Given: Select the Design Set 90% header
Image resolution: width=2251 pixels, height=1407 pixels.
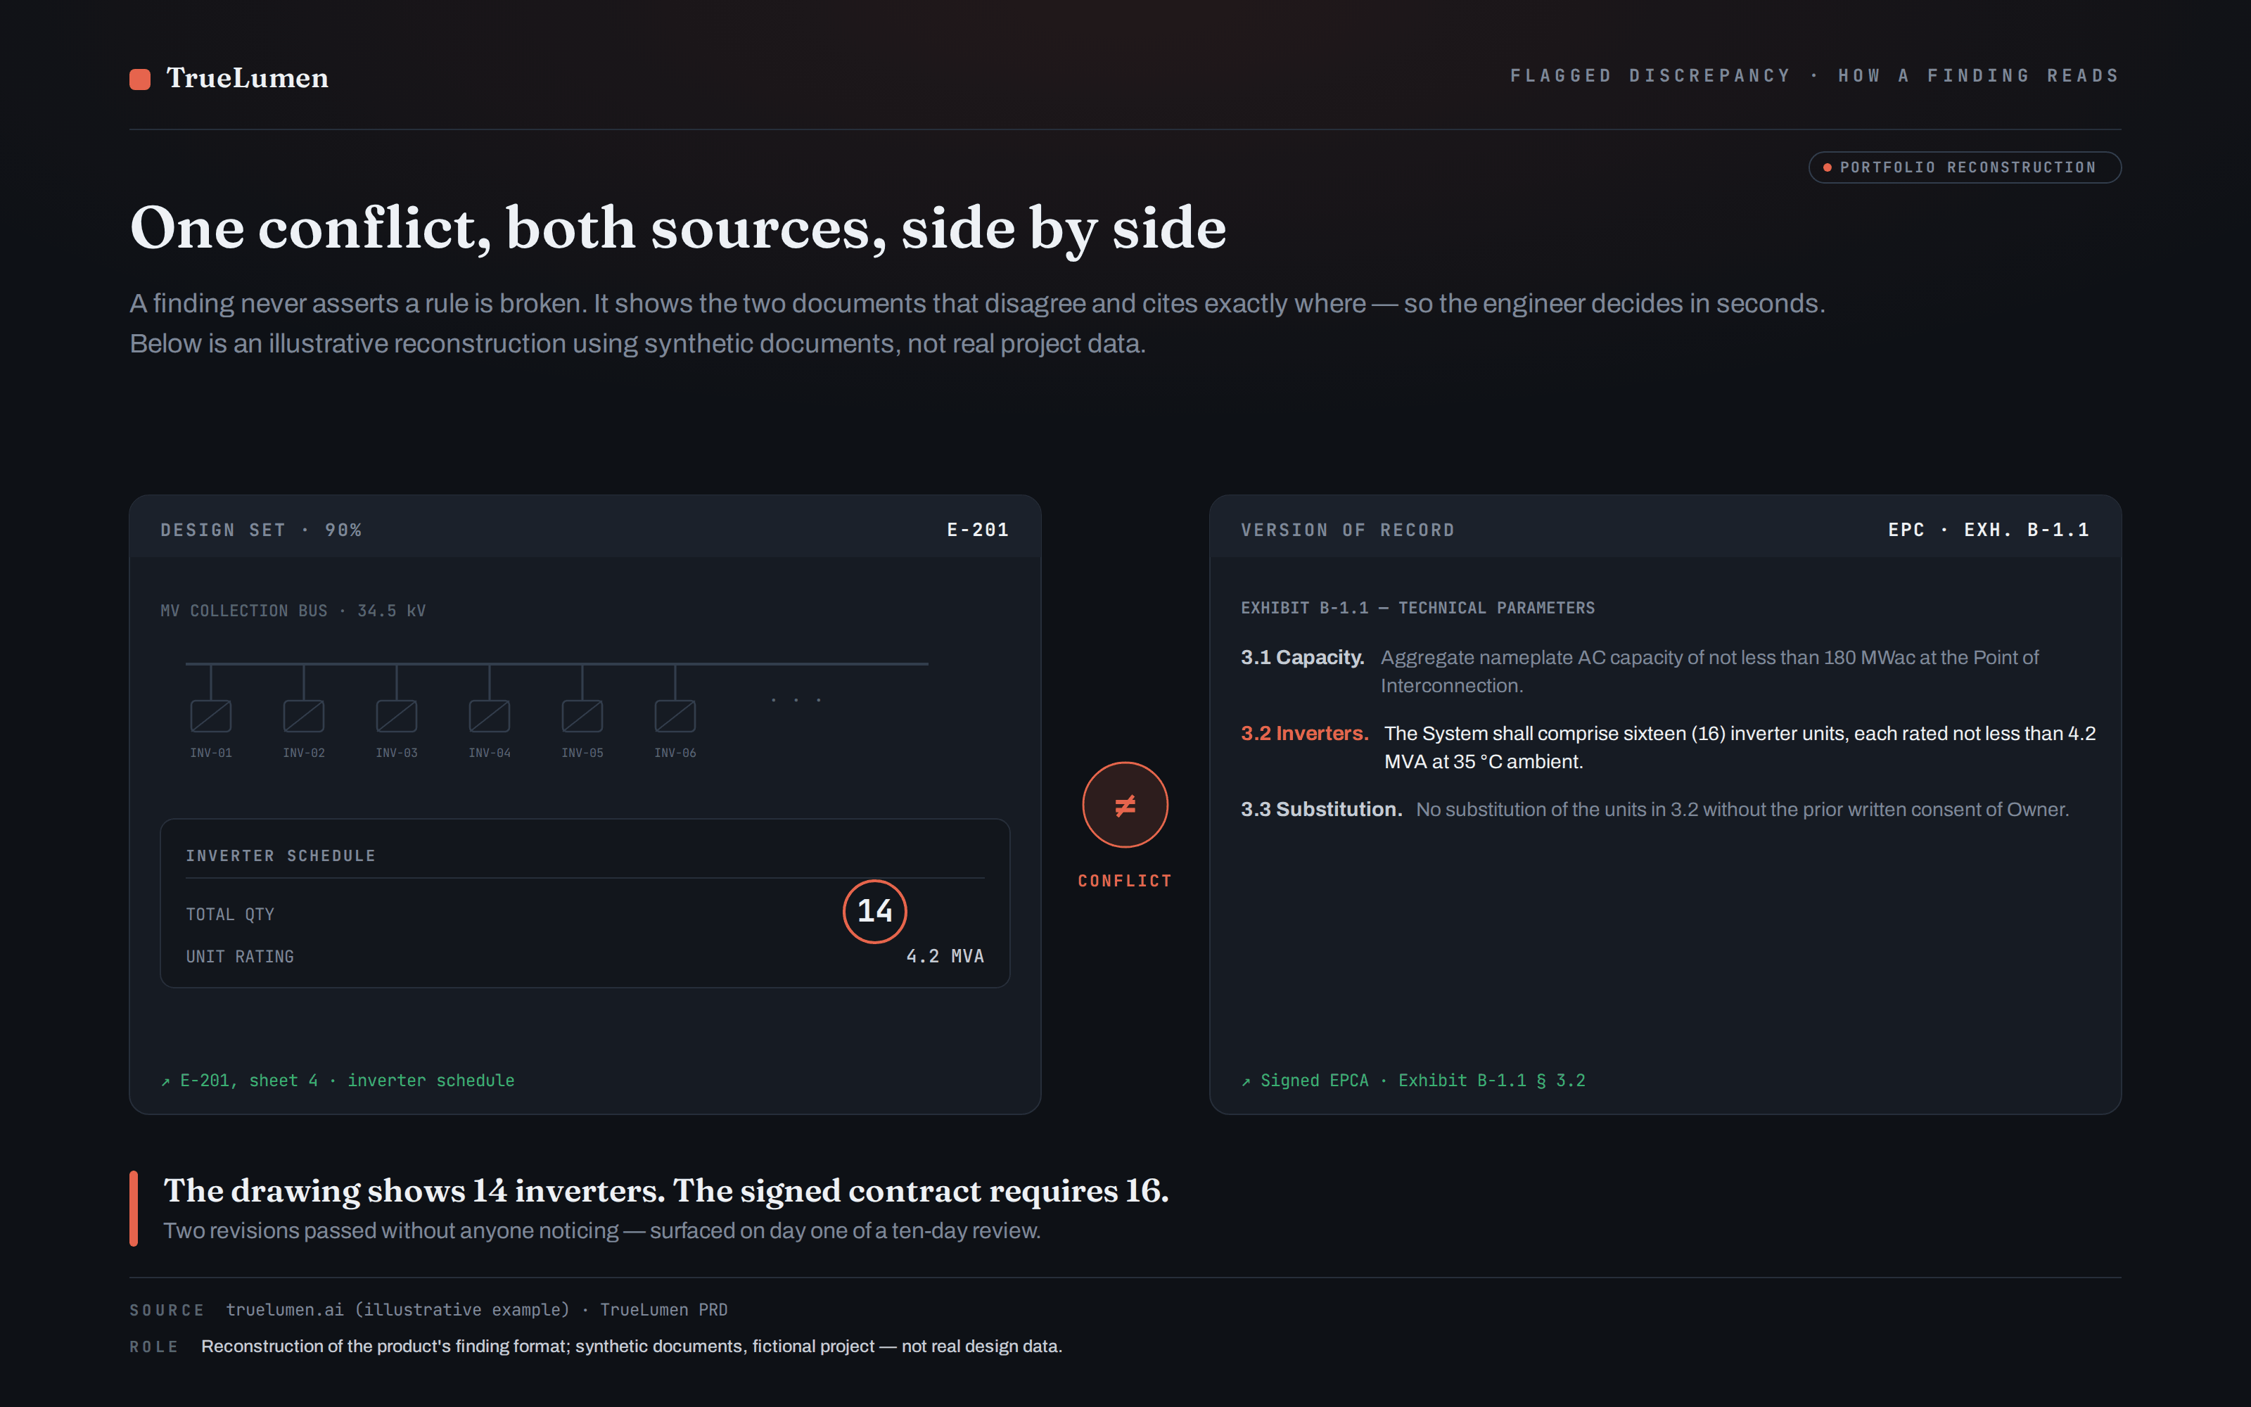Looking at the screenshot, I should [x=262, y=530].
